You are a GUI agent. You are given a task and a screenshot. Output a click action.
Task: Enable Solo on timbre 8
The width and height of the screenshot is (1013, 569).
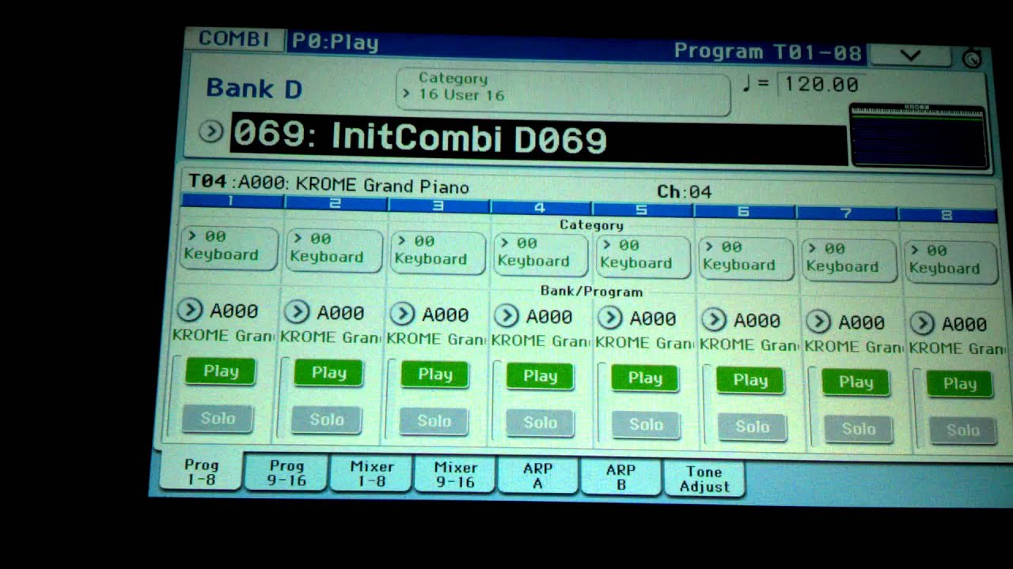(962, 430)
